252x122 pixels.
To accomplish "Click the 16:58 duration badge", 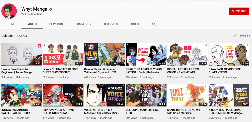I will (162, 104).
